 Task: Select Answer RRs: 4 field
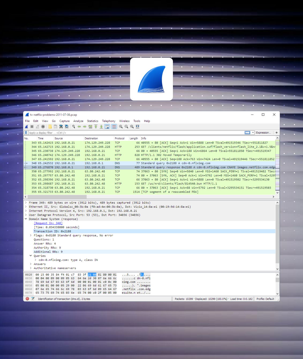pyautogui.click(x=154, y=244)
